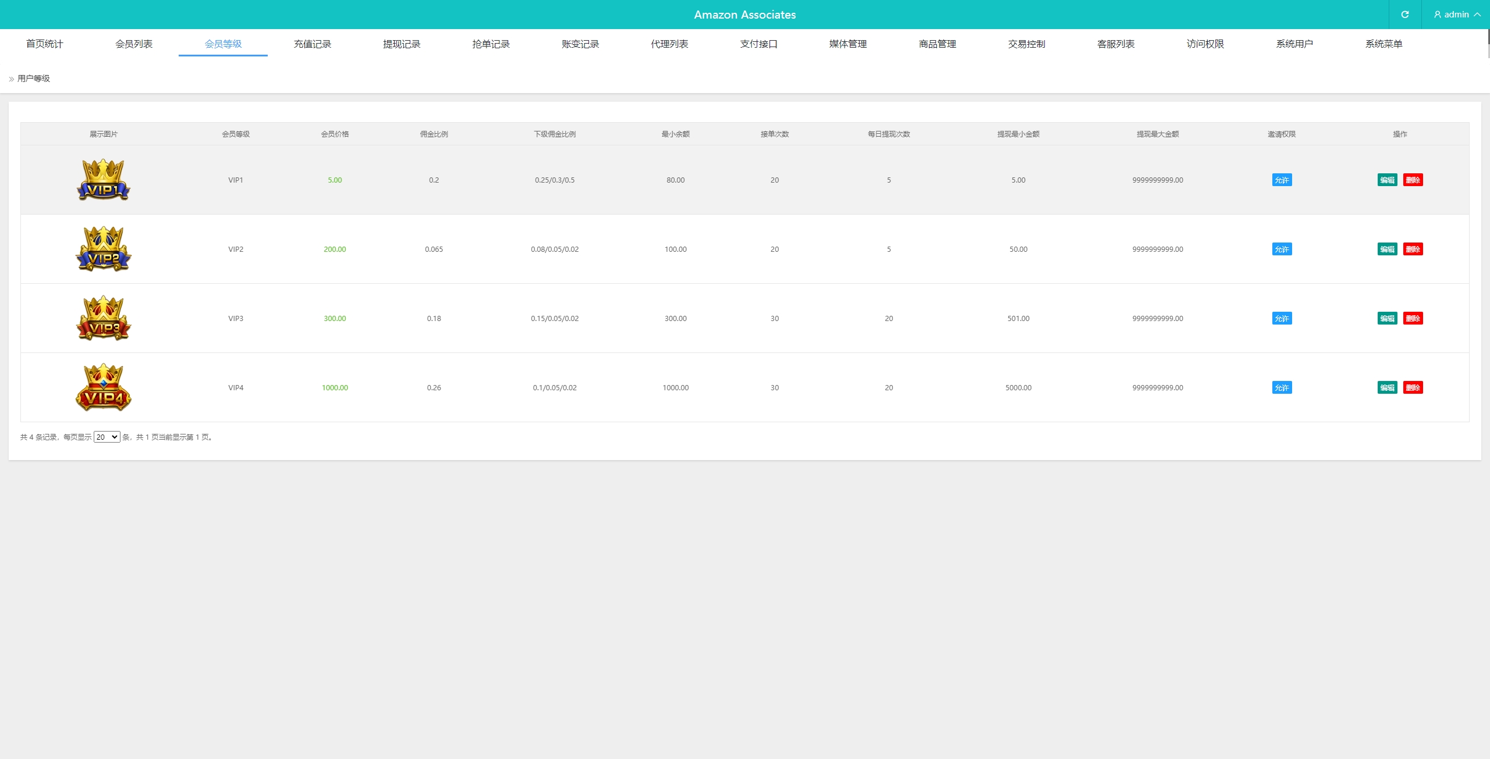Screen dimensions: 1490x759
Task: Open the 系统菜单 navigation tab
Action: (1383, 44)
